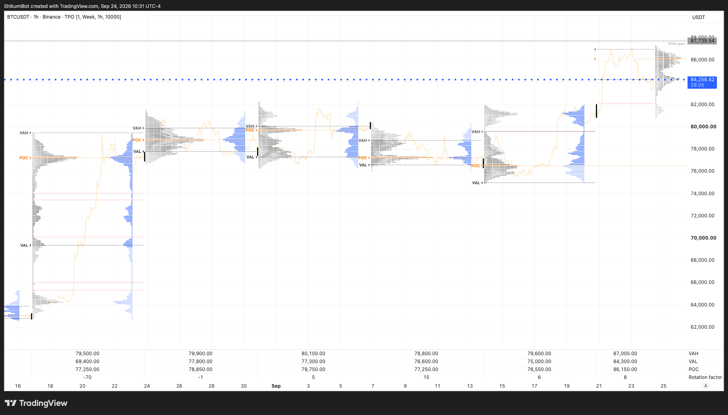The image size is (728, 415).
Task: Click the BTCUSDT 1h Binance TPO legend
Action: [x=64, y=17]
